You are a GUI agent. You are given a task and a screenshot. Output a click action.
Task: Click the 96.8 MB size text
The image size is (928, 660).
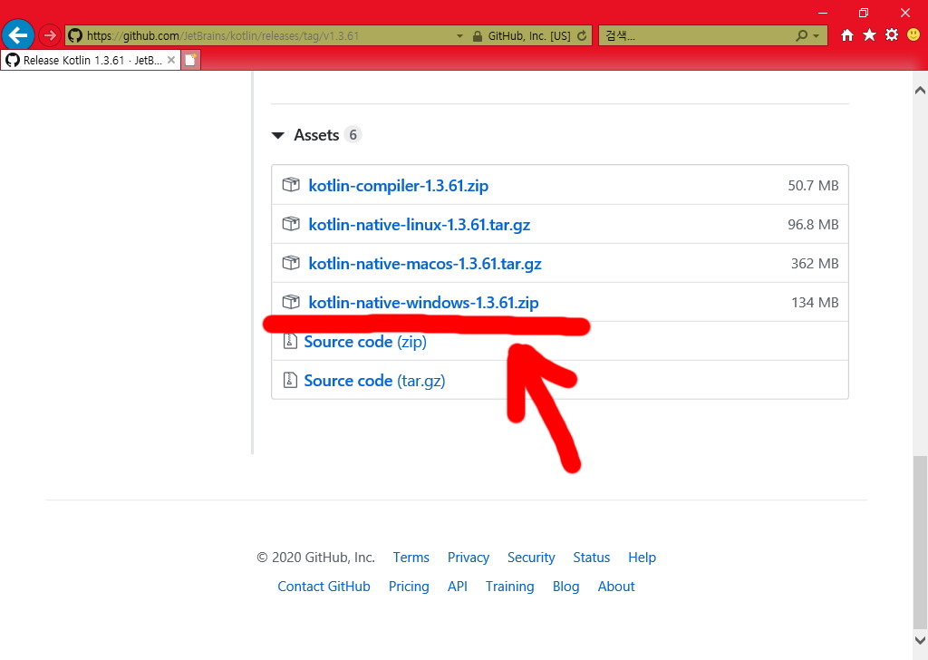813,224
